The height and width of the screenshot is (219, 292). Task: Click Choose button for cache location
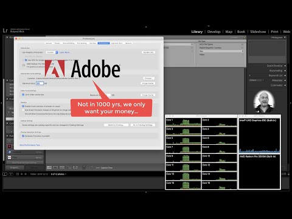[x=149, y=78]
